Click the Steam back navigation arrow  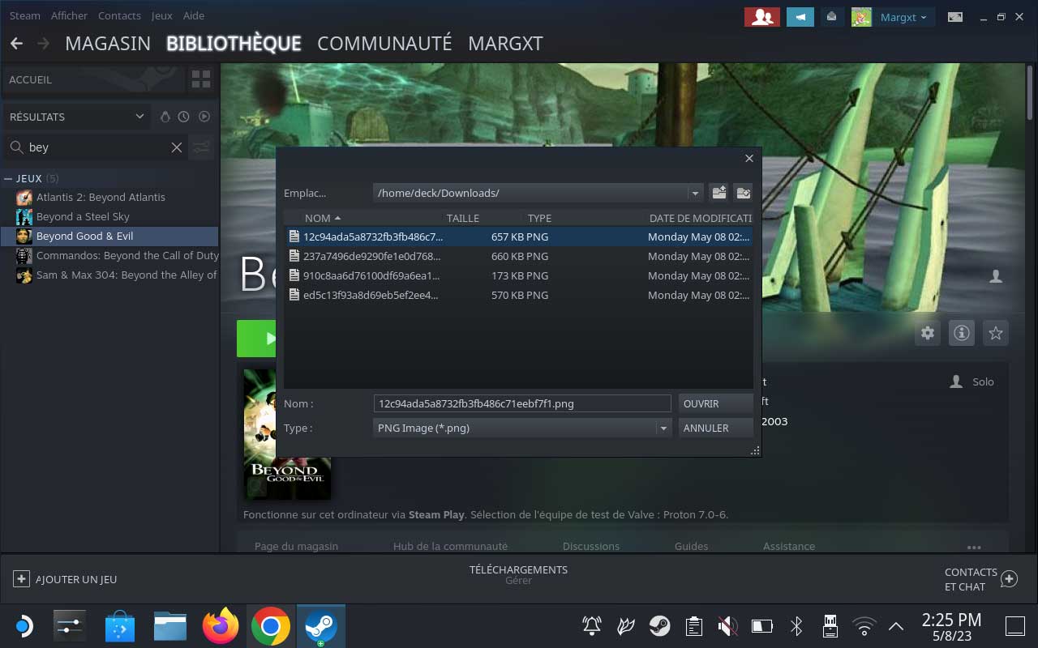point(16,43)
